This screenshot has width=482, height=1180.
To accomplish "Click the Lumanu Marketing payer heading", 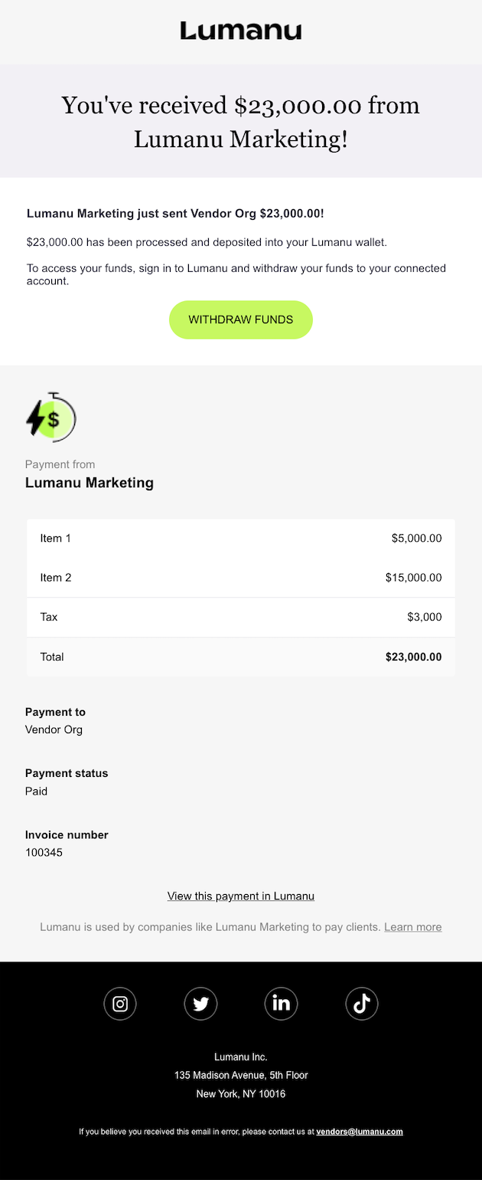I will [x=90, y=483].
